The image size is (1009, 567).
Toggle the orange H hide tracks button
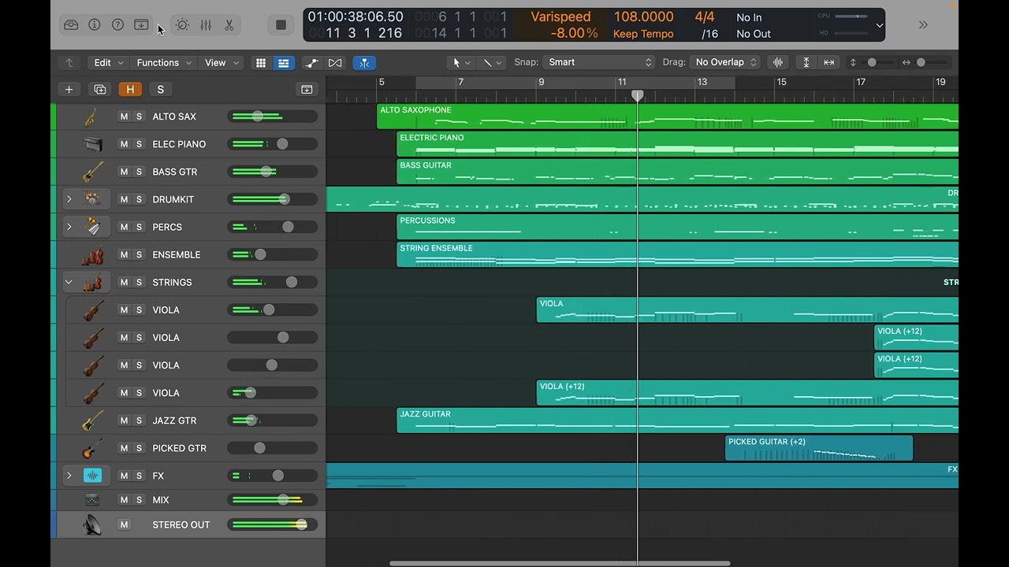[x=130, y=89]
